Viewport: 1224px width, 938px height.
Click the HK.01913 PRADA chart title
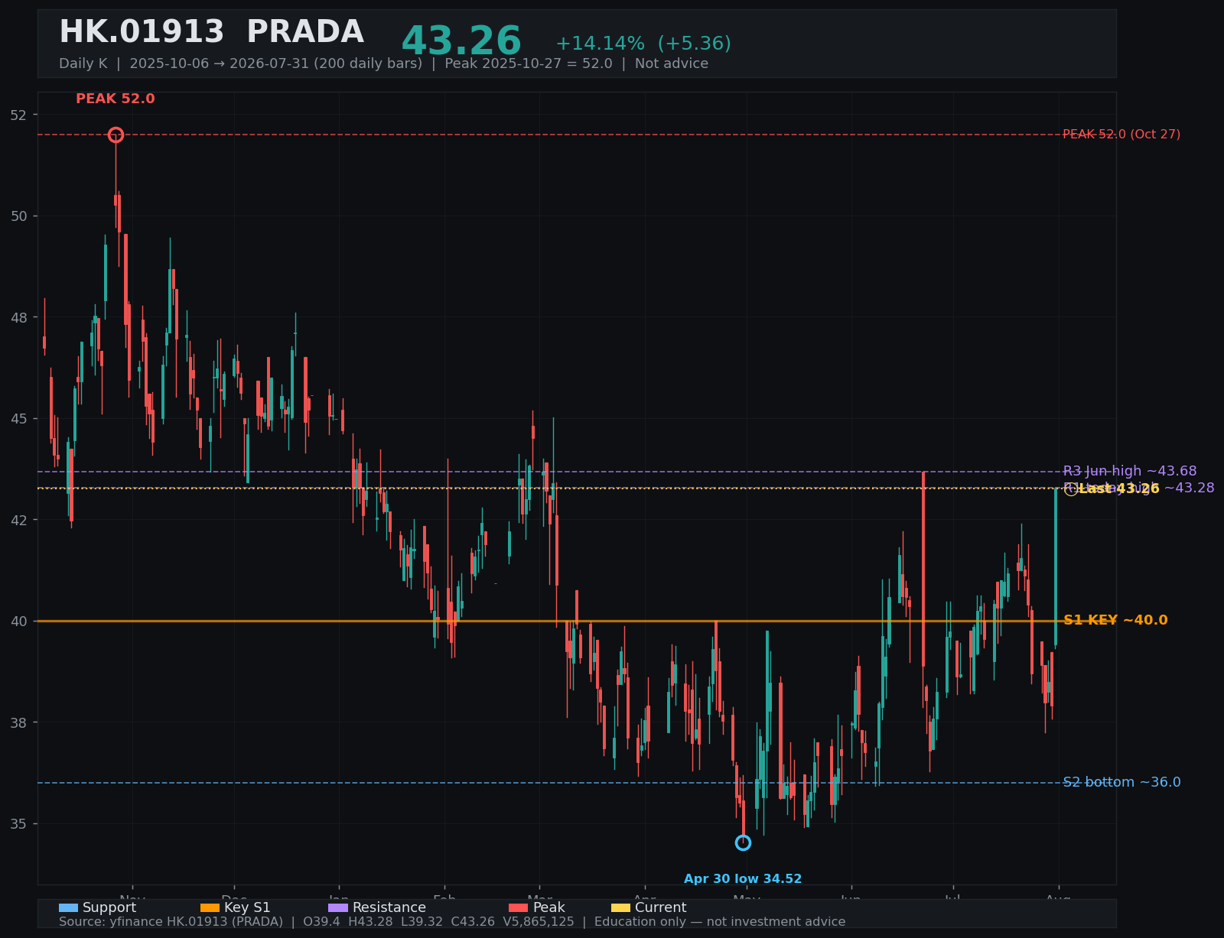pyautogui.click(x=211, y=33)
